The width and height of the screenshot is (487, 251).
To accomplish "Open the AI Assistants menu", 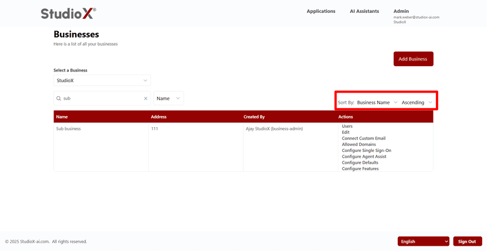I will (364, 11).
